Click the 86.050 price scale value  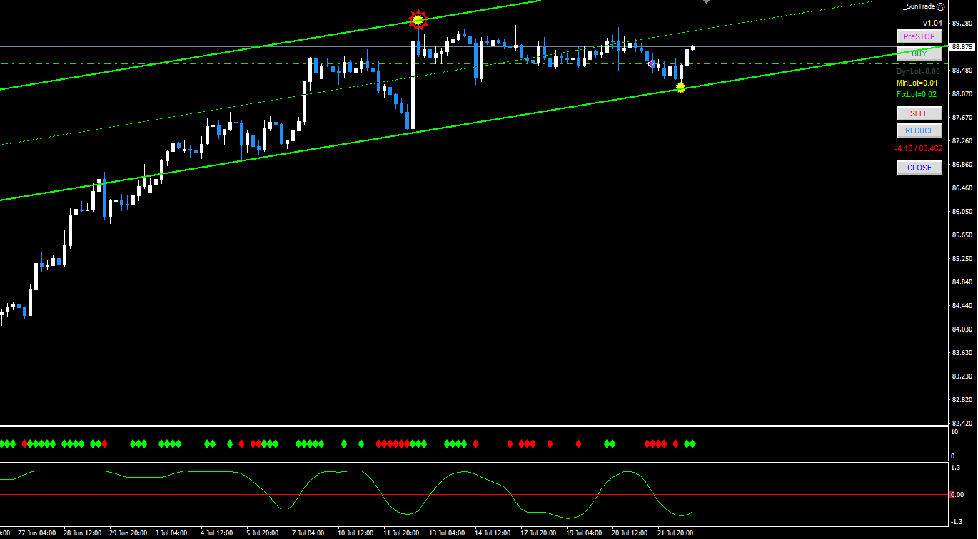[962, 212]
